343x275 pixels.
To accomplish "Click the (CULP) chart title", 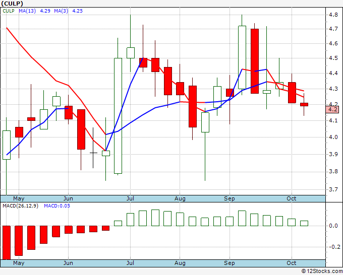I will coord(12,4).
